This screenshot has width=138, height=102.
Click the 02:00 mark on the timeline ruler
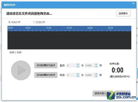coord(90,28)
